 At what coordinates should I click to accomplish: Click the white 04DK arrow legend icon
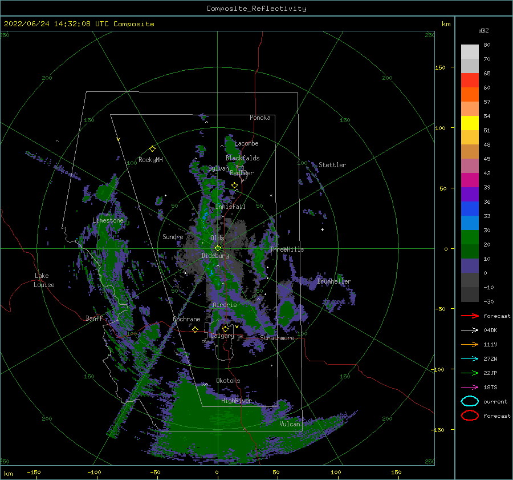470,330
